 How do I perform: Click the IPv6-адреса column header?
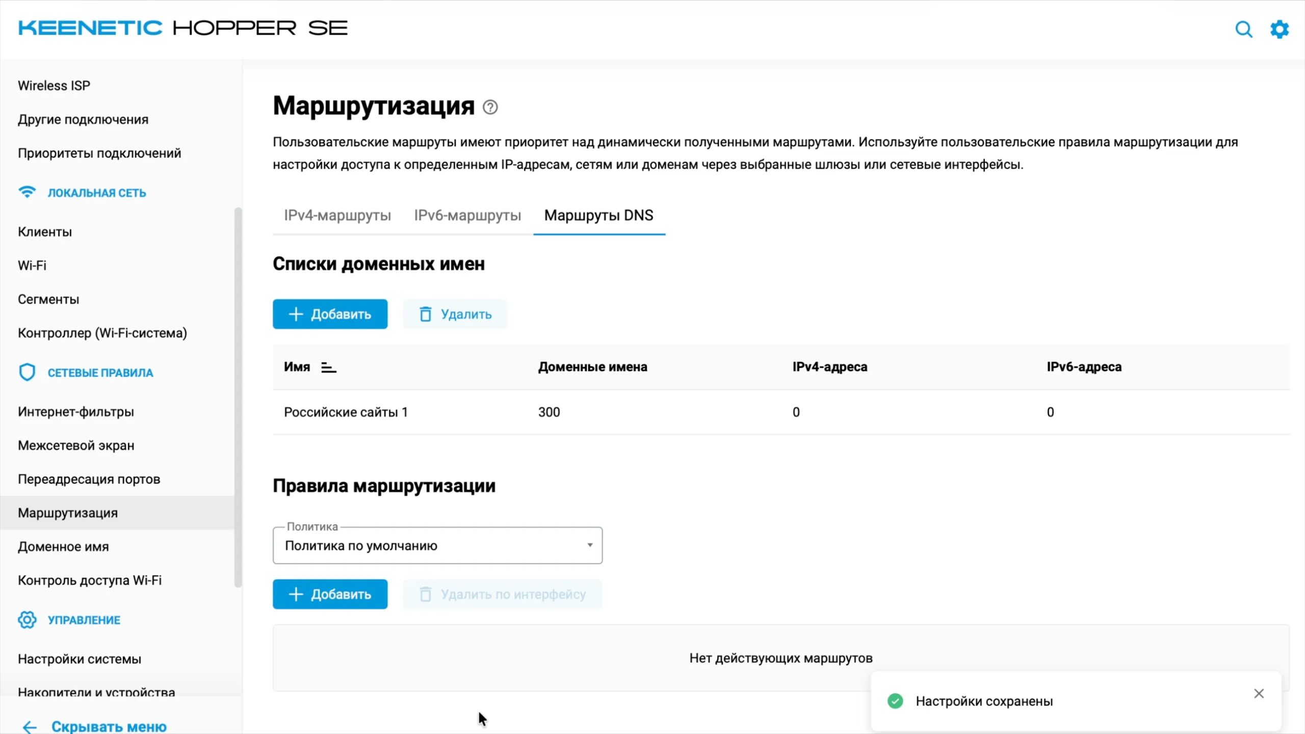[x=1084, y=367]
